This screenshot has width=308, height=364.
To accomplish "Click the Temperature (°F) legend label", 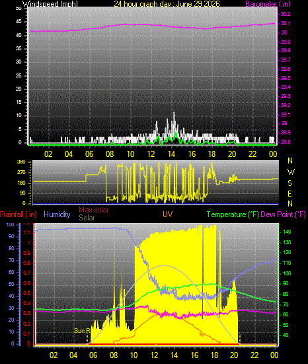I will point(233,214).
